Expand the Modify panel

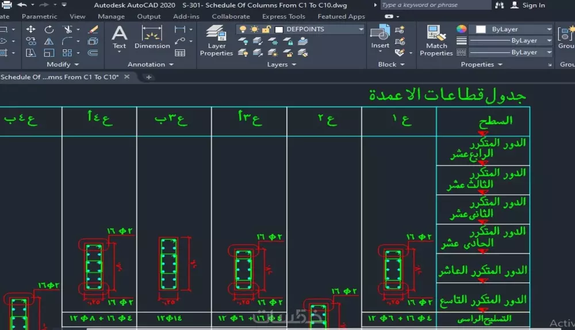[x=63, y=64]
